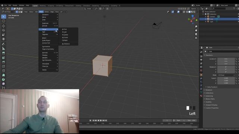This screenshot has height=134, width=239.
Task: Switch to the Modeling workspace tab
Action: pyautogui.click(x=43, y=6)
